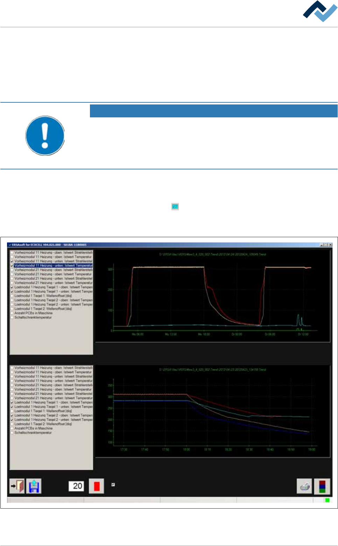Lower list: uncheck Loetmodul 1 Tiegel 1 unten
Viewport: 338px width, 546px height.
(12, 407)
